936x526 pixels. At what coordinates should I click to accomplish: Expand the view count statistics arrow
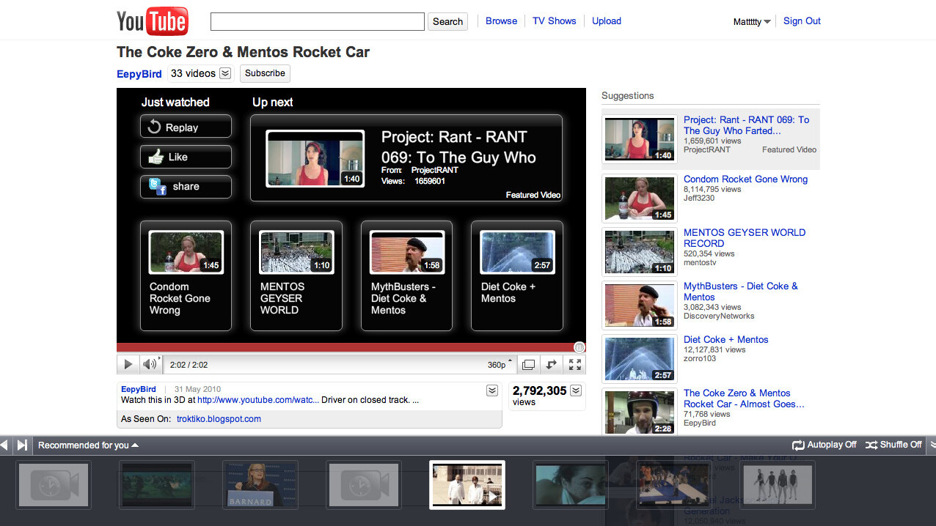[x=576, y=390]
